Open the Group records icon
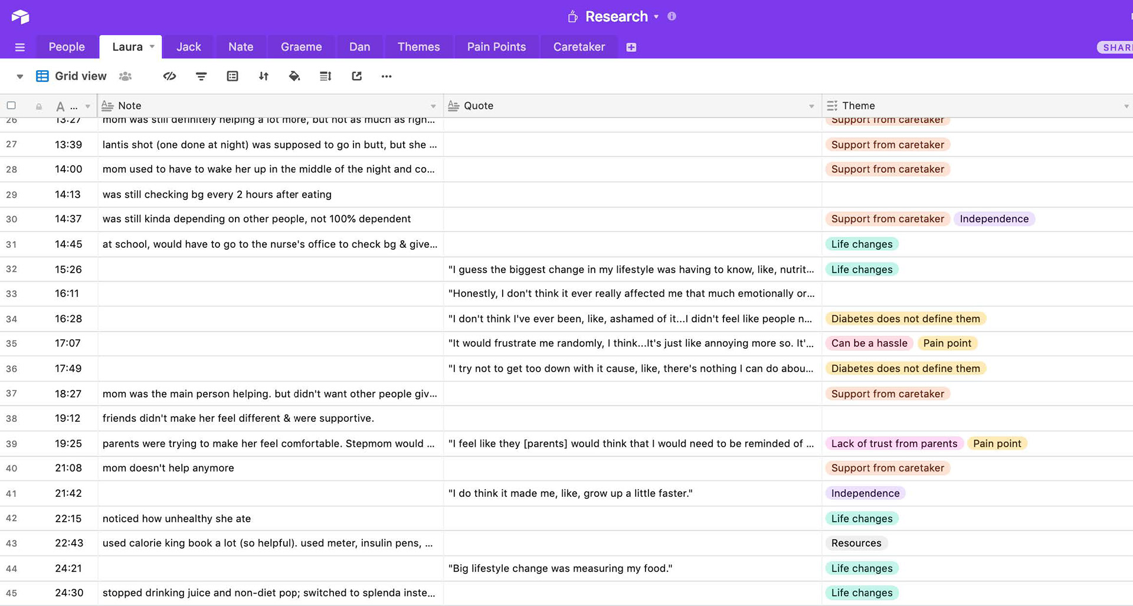This screenshot has height=606, width=1133. point(233,76)
